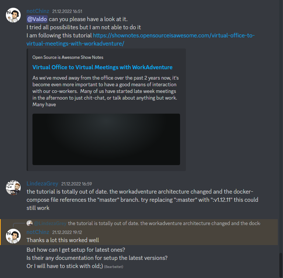Open the dark embed preview image
The image size is (283, 278).
(106, 139)
